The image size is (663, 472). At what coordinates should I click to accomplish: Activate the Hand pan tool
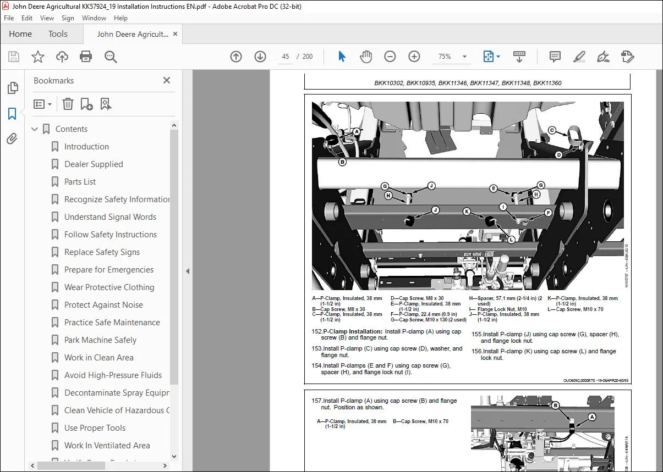pyautogui.click(x=366, y=57)
